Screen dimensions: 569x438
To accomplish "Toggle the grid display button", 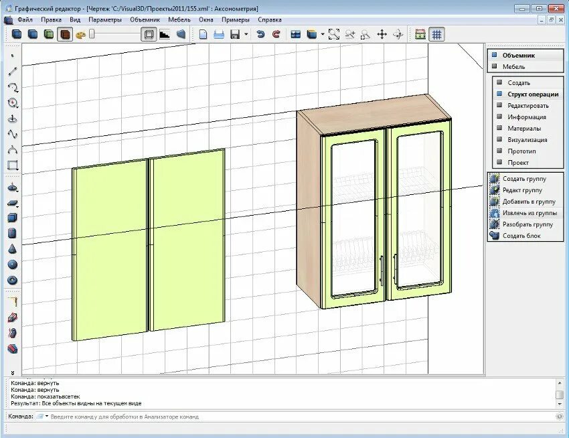I will (436, 35).
